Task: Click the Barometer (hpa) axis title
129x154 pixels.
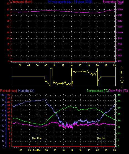Action: pyautogui.click(x=113, y=2)
